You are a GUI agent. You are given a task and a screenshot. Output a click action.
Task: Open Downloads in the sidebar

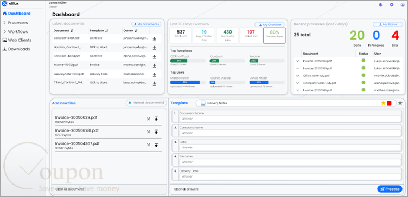tap(16, 49)
